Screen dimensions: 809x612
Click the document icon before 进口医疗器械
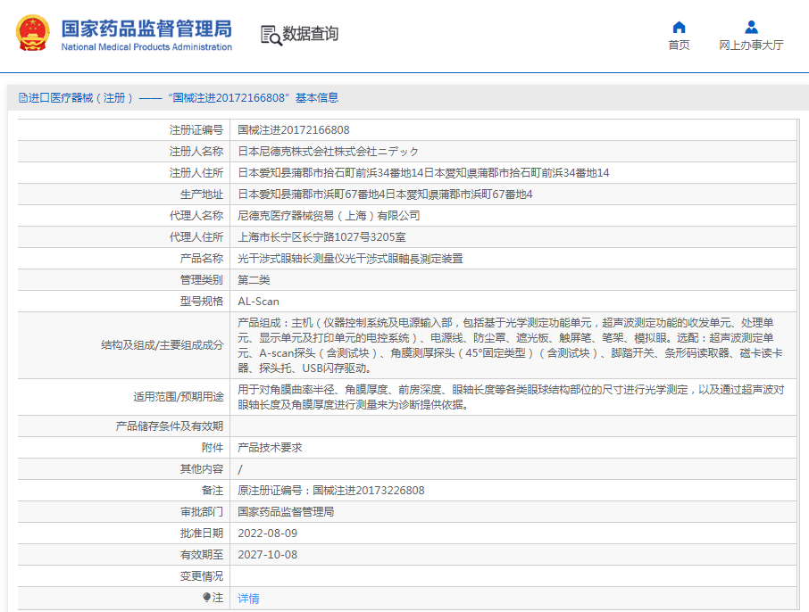(22, 98)
